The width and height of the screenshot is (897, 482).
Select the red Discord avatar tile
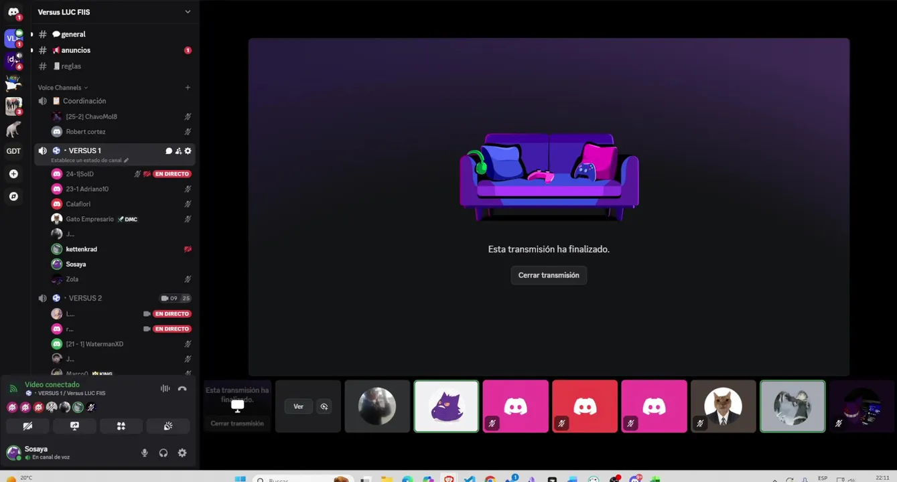[585, 406]
